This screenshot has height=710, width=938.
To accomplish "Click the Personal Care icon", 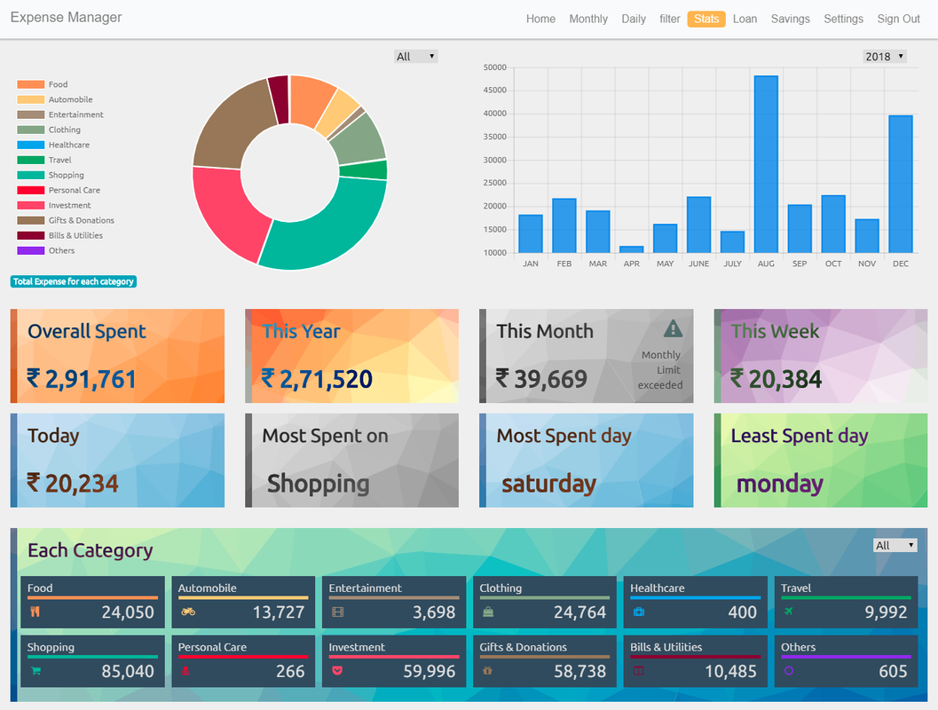I will (186, 671).
